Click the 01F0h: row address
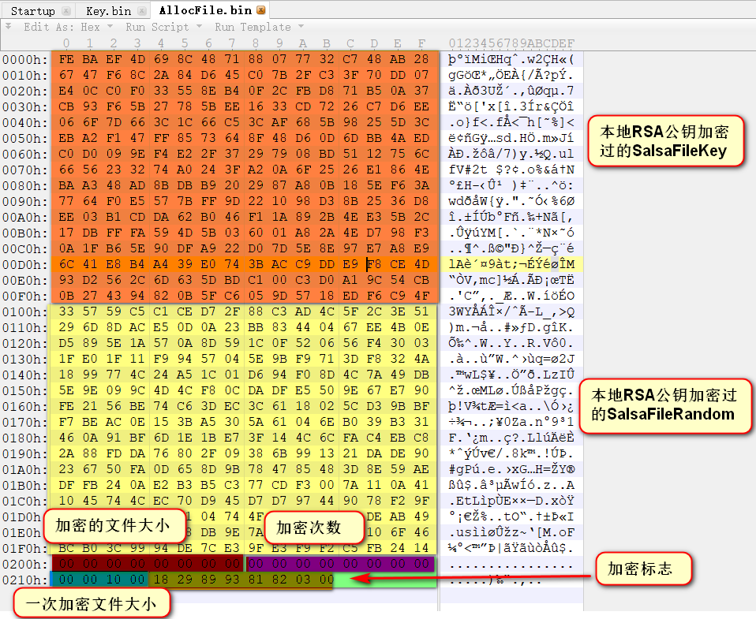 (x=25, y=549)
